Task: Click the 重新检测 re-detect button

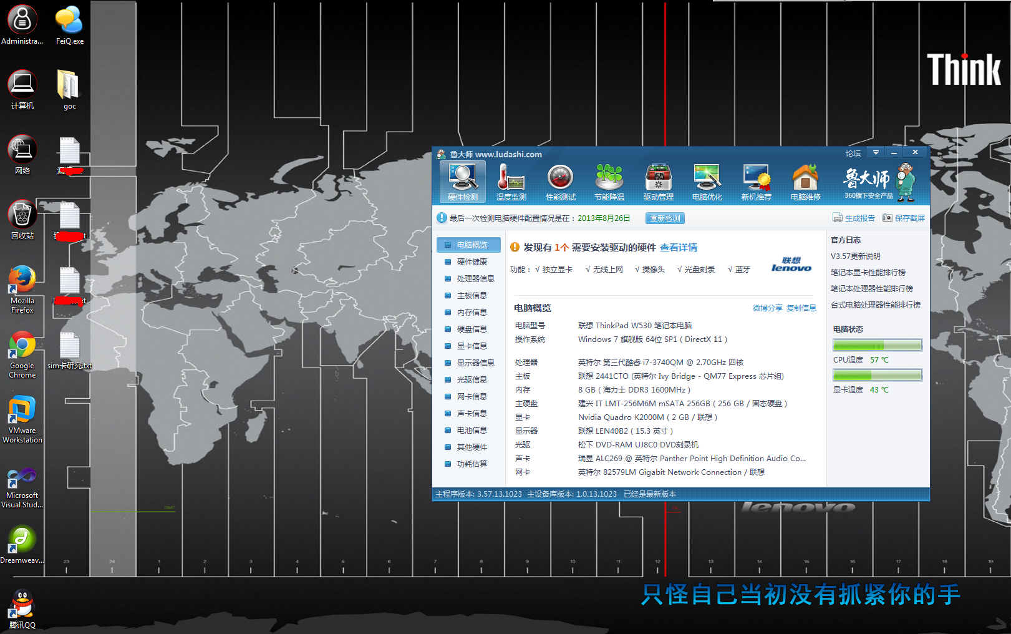Action: click(665, 218)
